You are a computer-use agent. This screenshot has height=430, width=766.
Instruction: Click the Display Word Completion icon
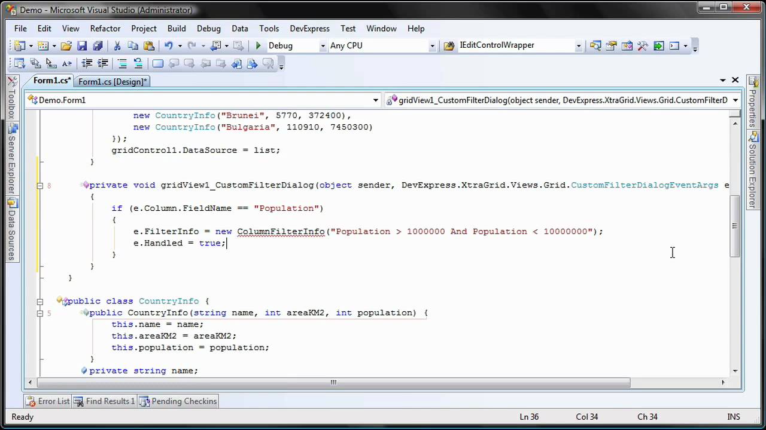point(66,63)
